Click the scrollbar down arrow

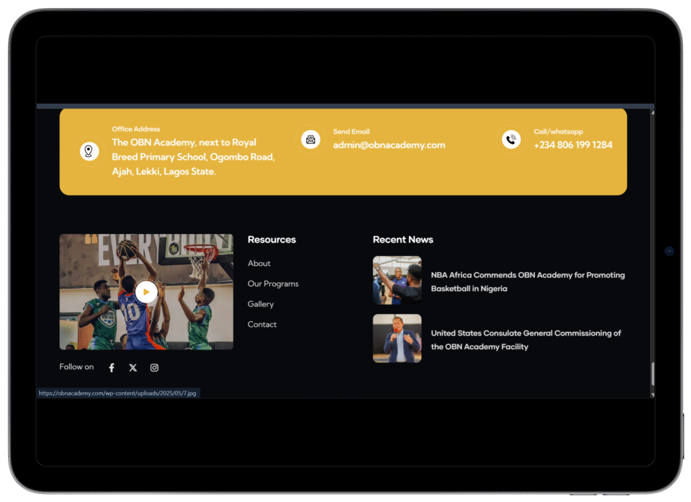coord(652,394)
